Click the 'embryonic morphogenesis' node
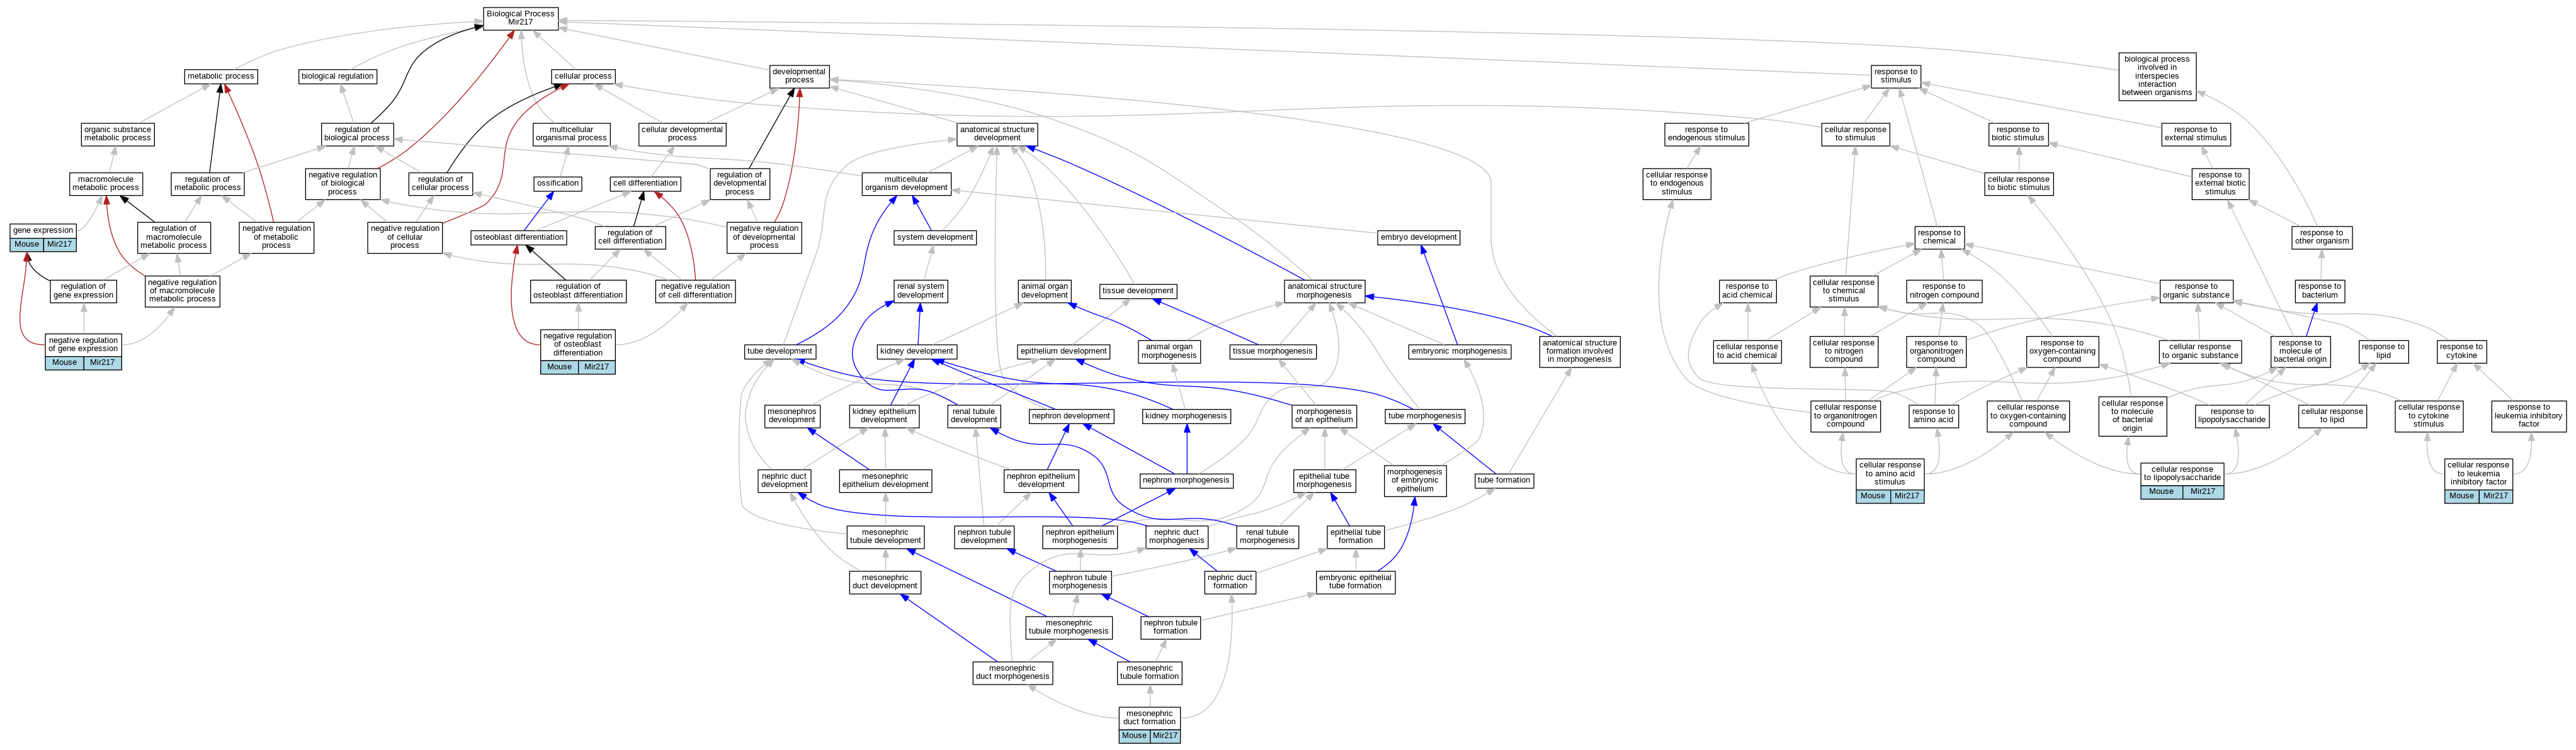This screenshot has height=750, width=2576. point(1458,352)
